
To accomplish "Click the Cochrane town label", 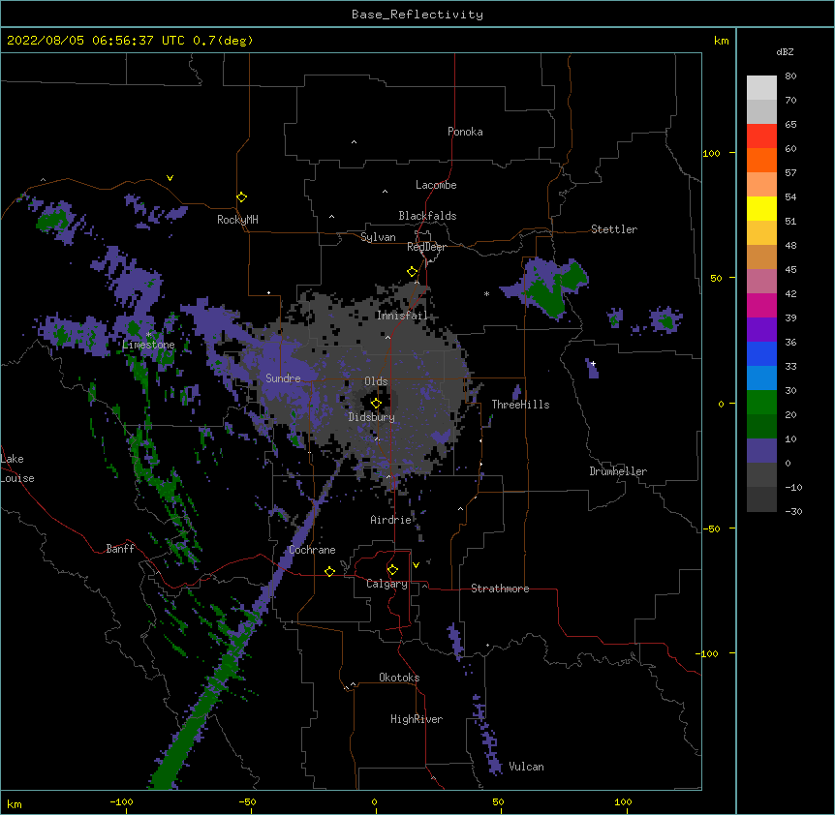I will point(312,550).
